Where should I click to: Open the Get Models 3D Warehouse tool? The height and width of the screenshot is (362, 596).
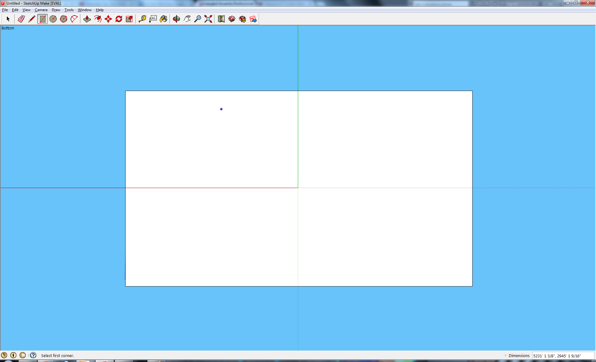[232, 19]
